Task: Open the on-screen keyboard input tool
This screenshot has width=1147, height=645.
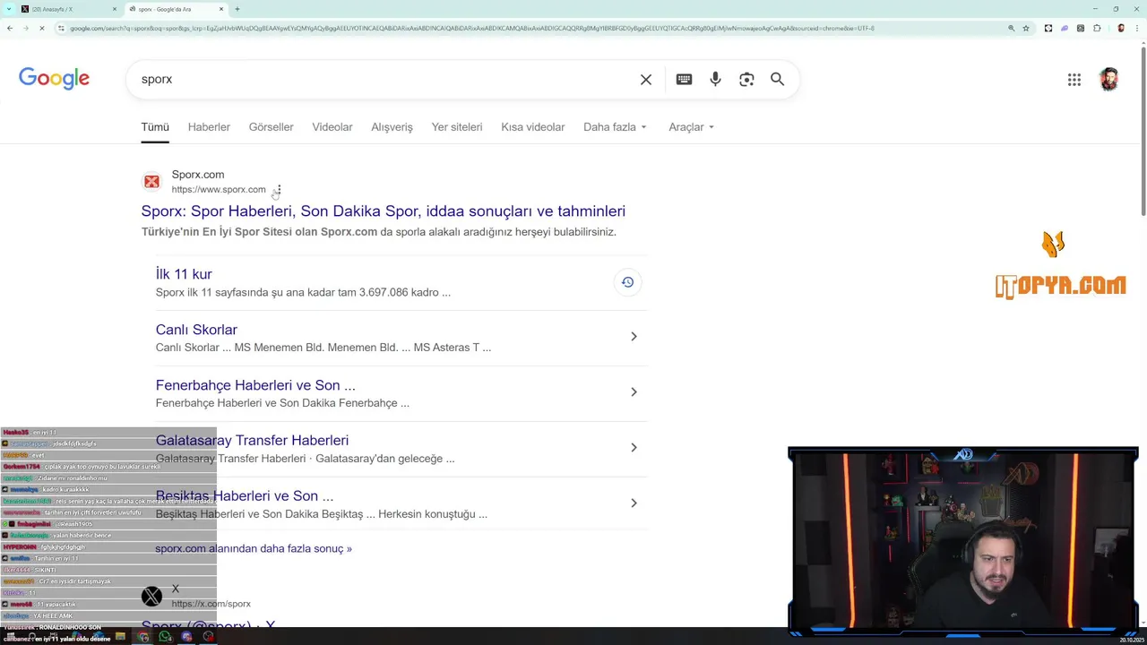Action: [x=684, y=80]
